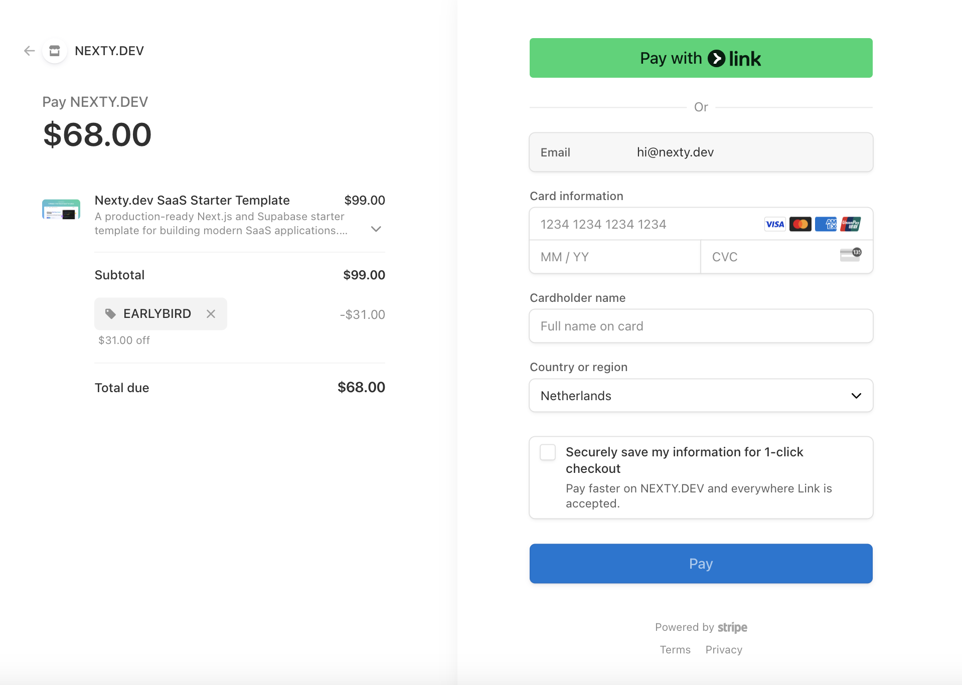Click the -$31.00 discount amount

pyautogui.click(x=363, y=314)
